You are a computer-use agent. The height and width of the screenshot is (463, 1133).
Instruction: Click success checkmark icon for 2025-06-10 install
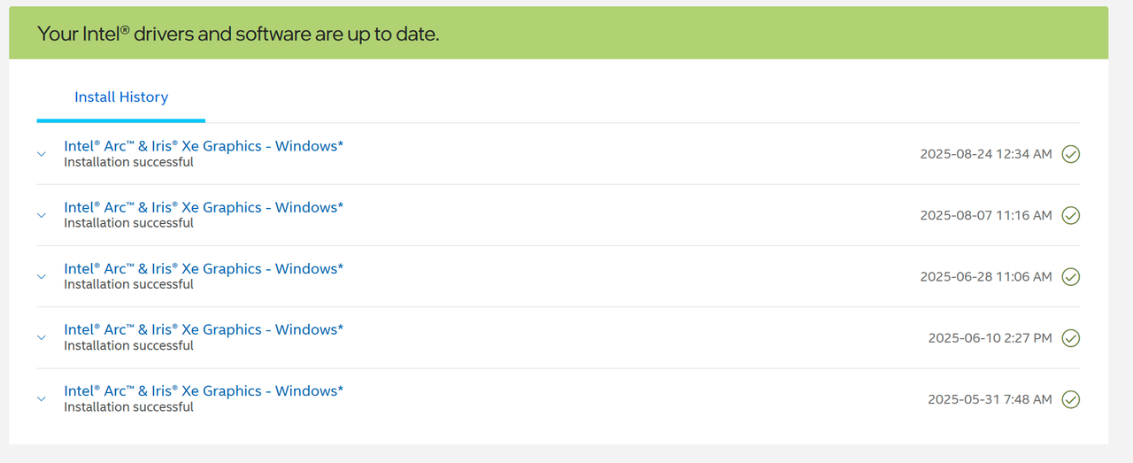tap(1071, 338)
